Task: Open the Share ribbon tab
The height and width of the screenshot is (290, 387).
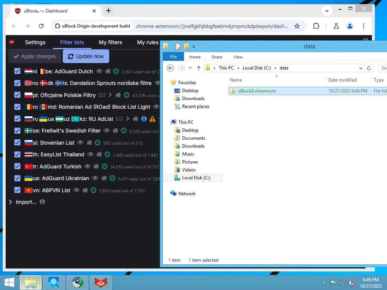Action: 217,57
